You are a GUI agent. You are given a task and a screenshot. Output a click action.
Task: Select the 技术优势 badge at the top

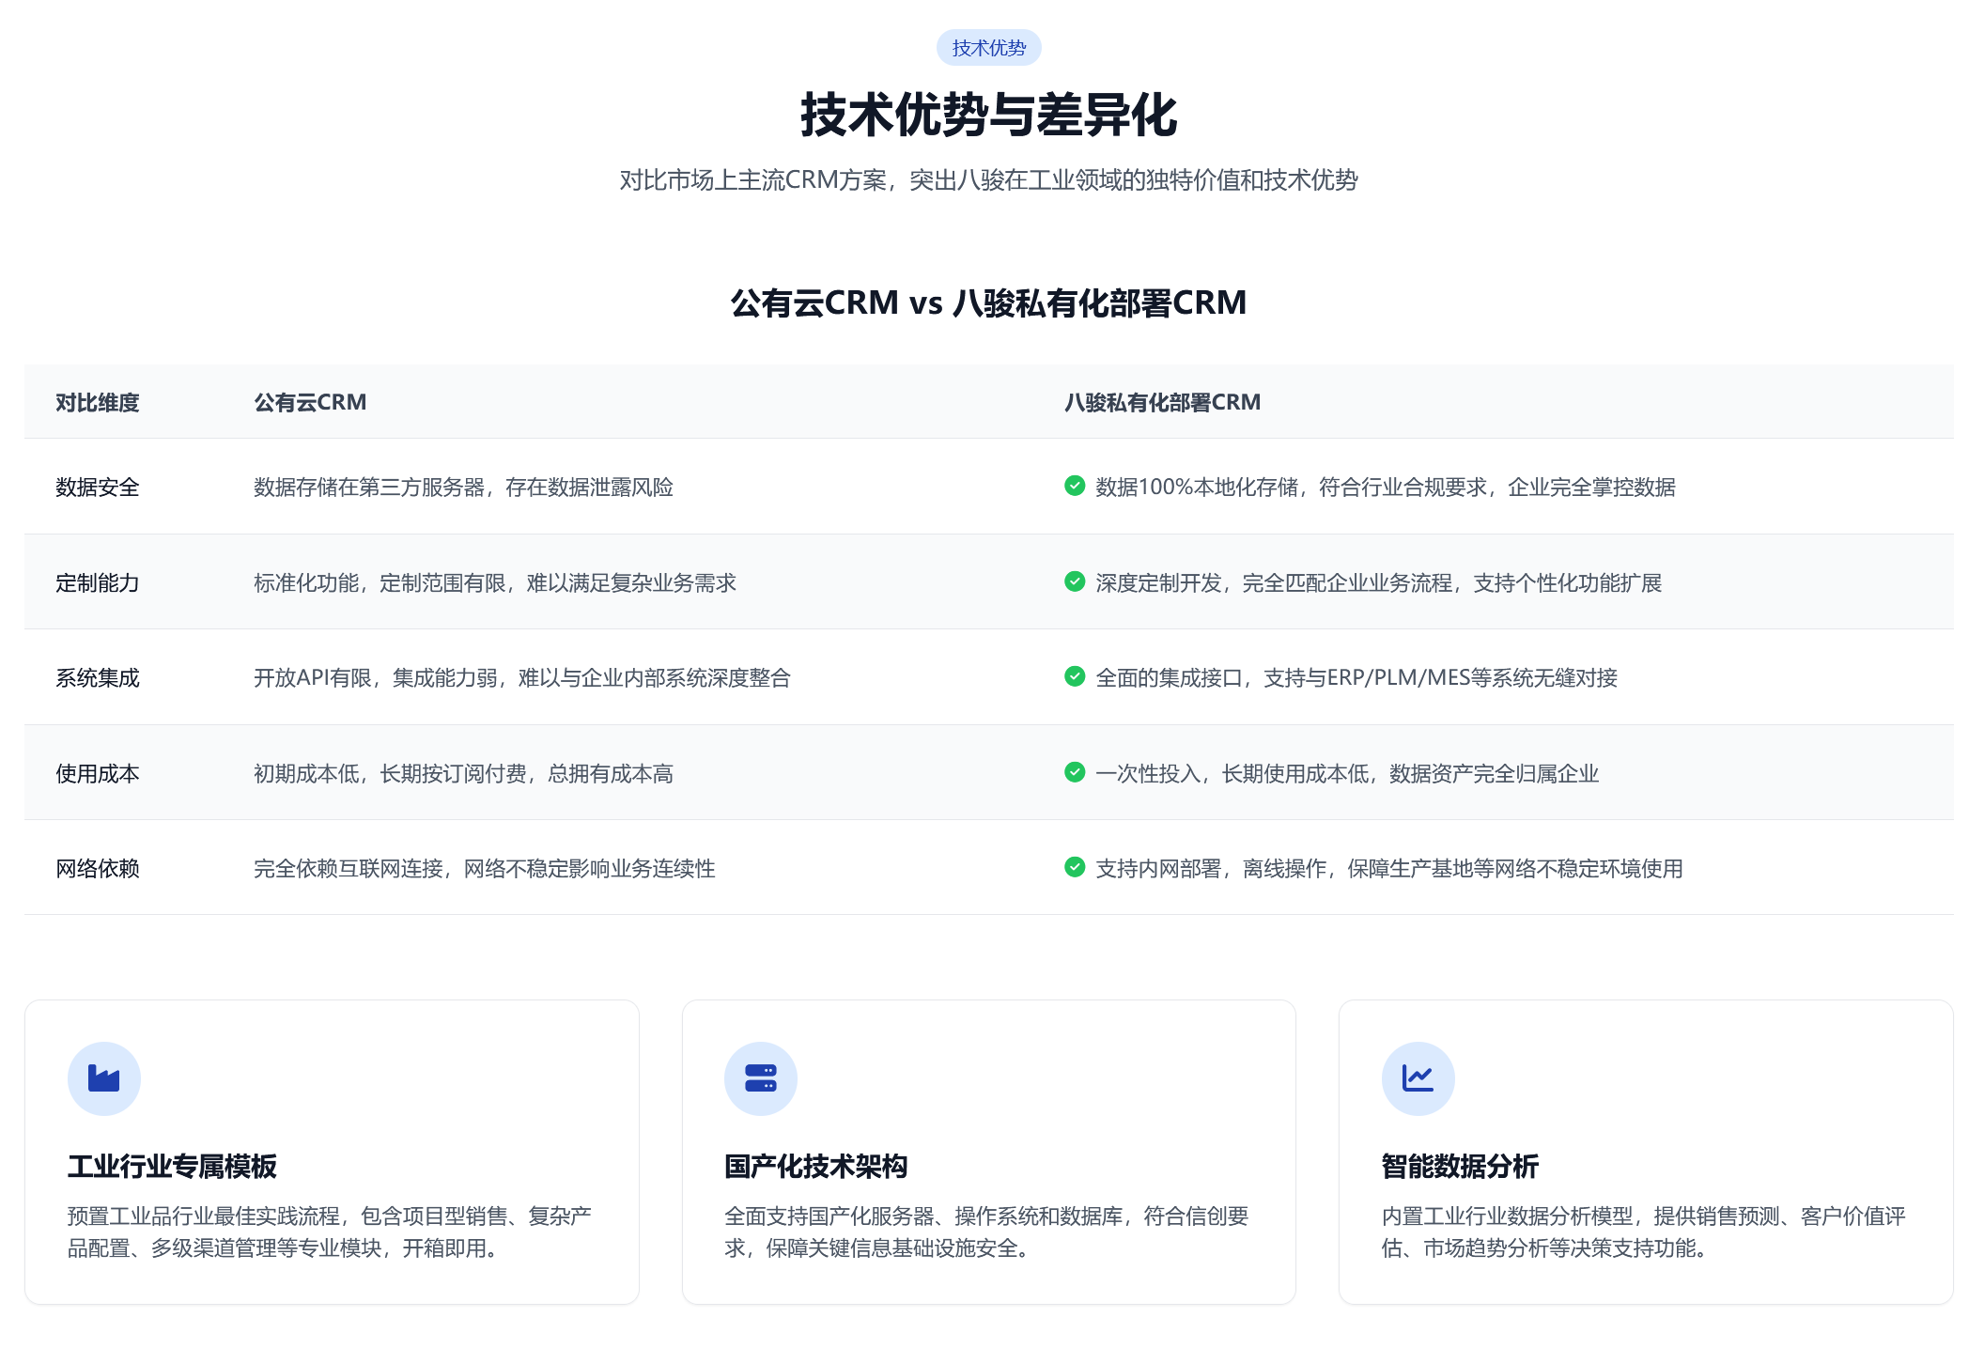click(989, 47)
